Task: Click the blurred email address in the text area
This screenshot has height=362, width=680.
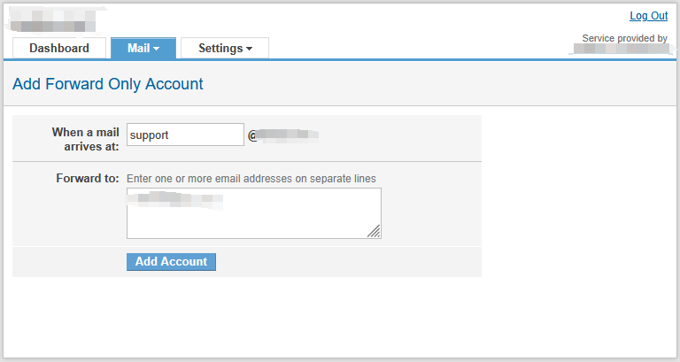Action: pyautogui.click(x=175, y=199)
